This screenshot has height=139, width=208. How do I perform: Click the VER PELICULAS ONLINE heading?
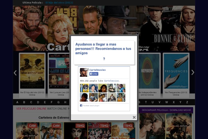point(31,109)
